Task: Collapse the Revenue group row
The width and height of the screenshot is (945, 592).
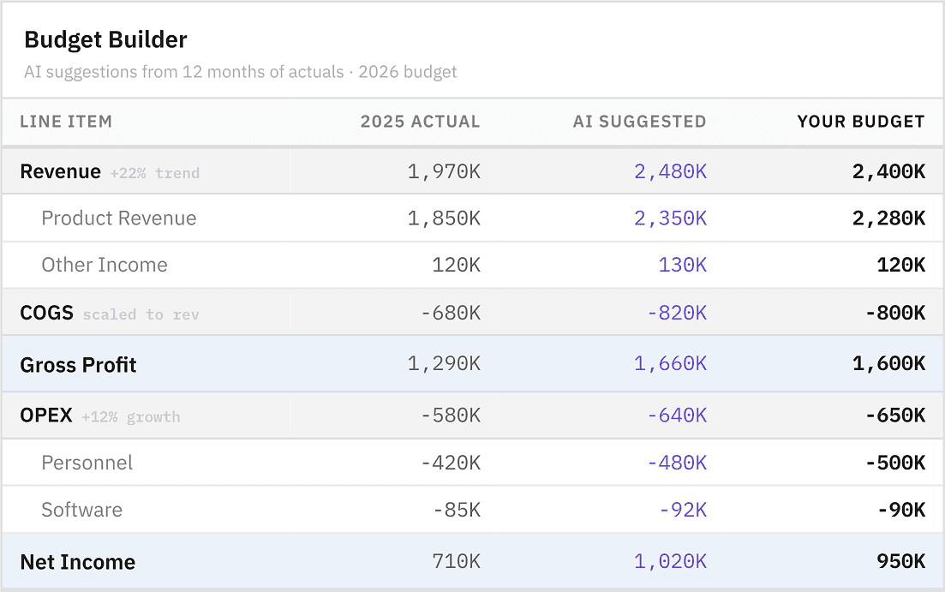Action: click(x=60, y=171)
